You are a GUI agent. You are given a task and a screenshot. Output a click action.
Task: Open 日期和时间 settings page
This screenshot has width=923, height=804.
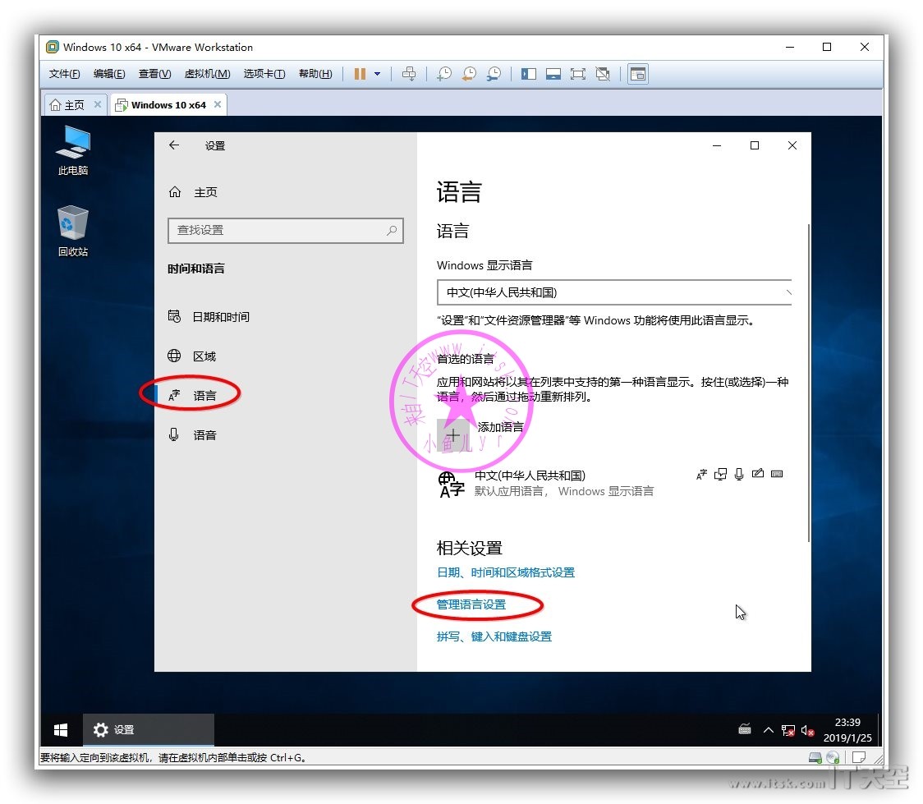point(209,317)
